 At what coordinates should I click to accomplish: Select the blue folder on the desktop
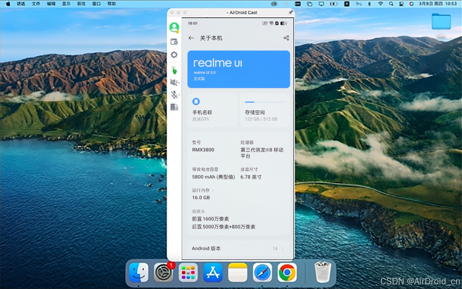tap(441, 22)
